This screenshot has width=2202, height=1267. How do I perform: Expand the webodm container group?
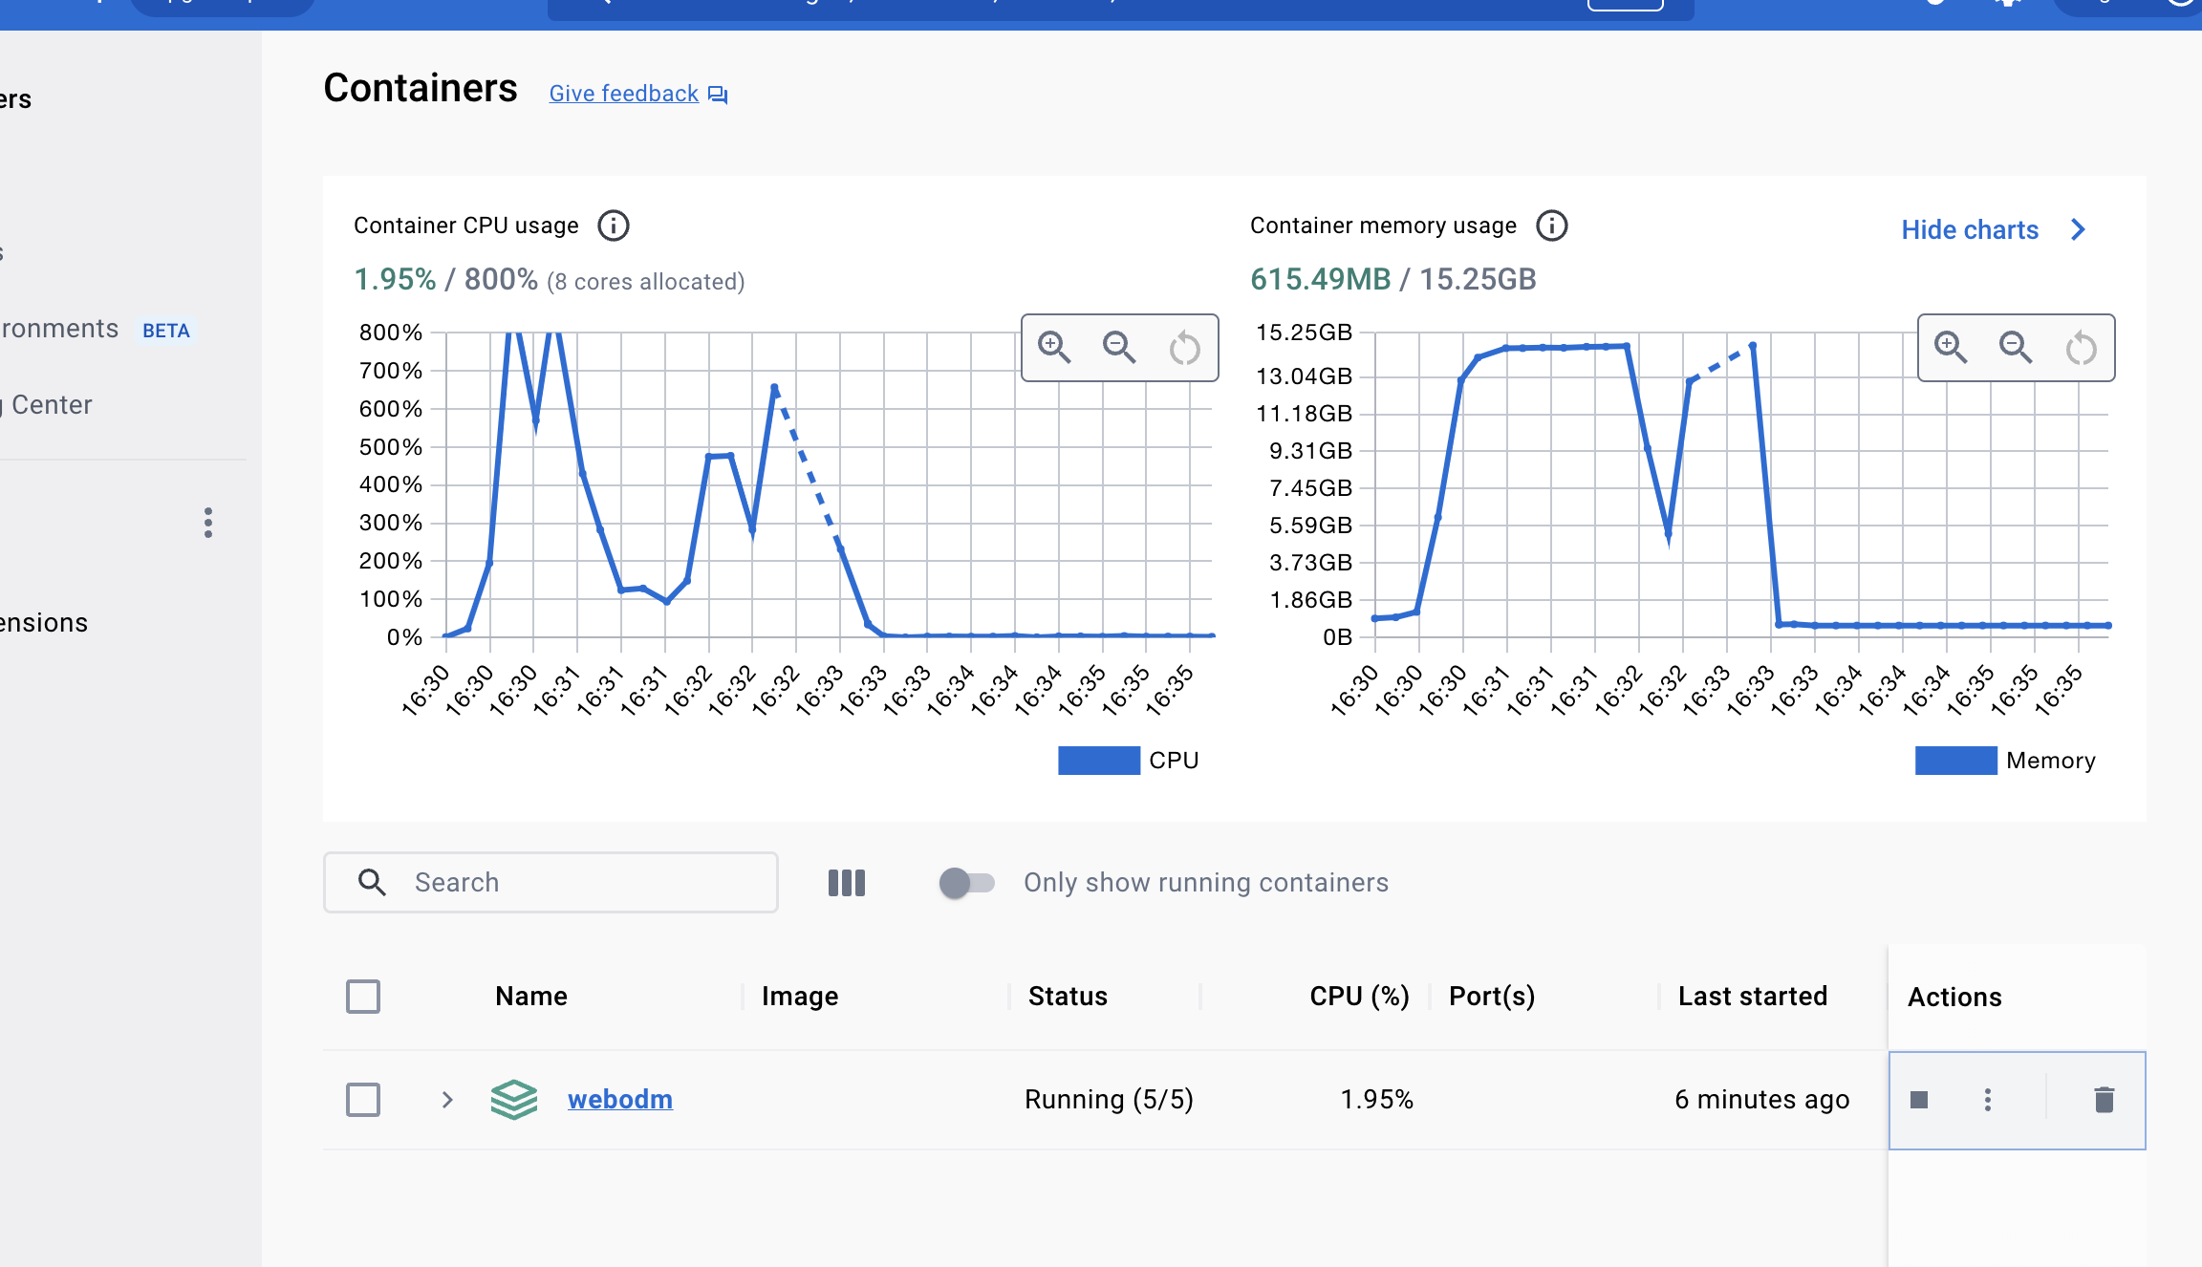447,1100
